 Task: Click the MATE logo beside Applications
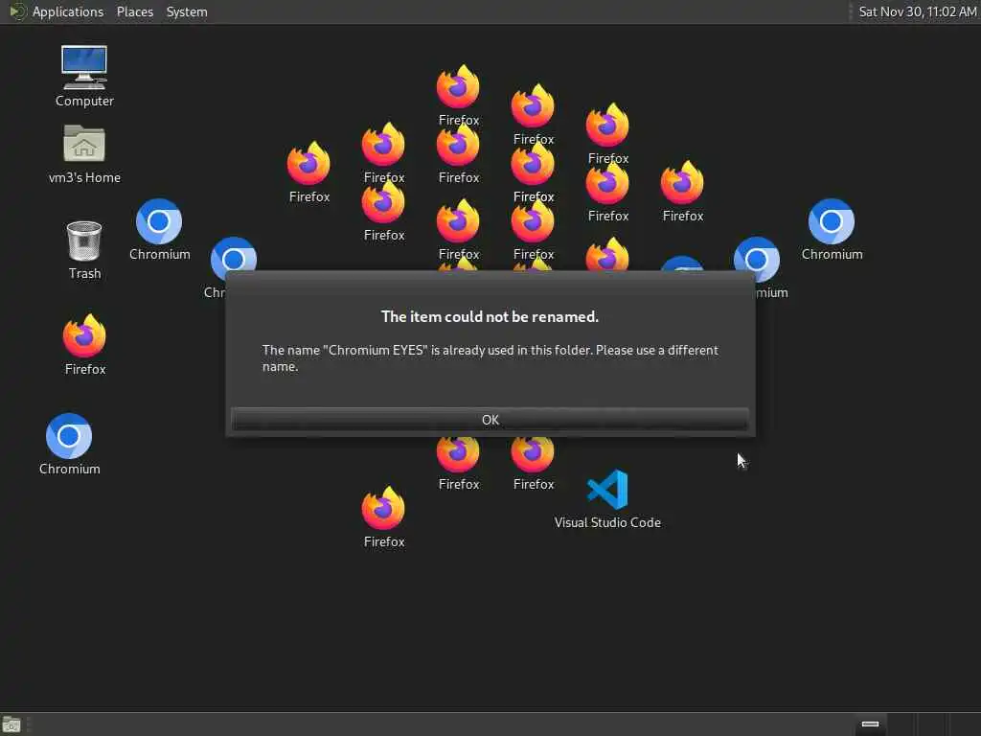(x=17, y=11)
